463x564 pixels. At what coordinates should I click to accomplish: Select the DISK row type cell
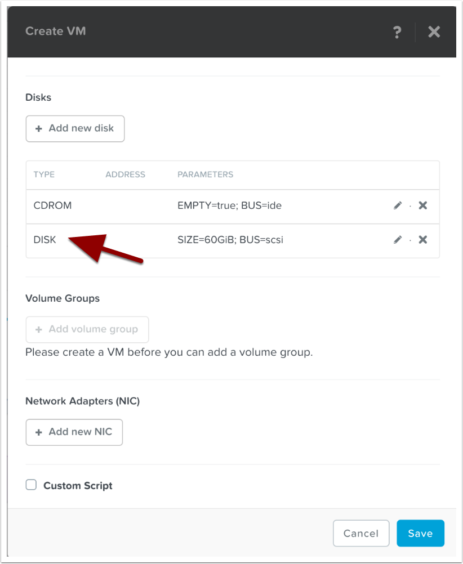coord(45,240)
